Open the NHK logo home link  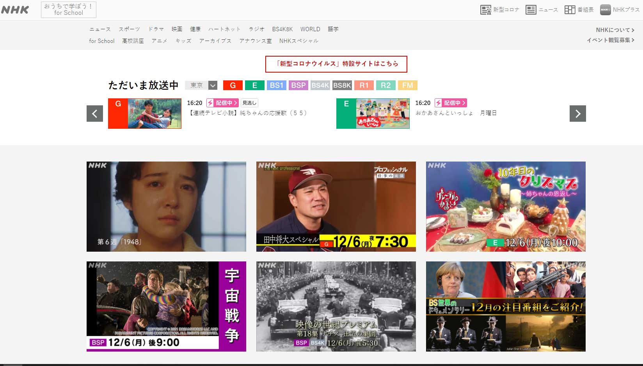click(x=15, y=10)
